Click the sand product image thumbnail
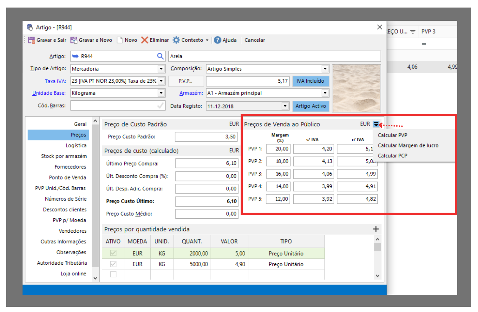Viewport: 478px width, 312px height. 356,88
